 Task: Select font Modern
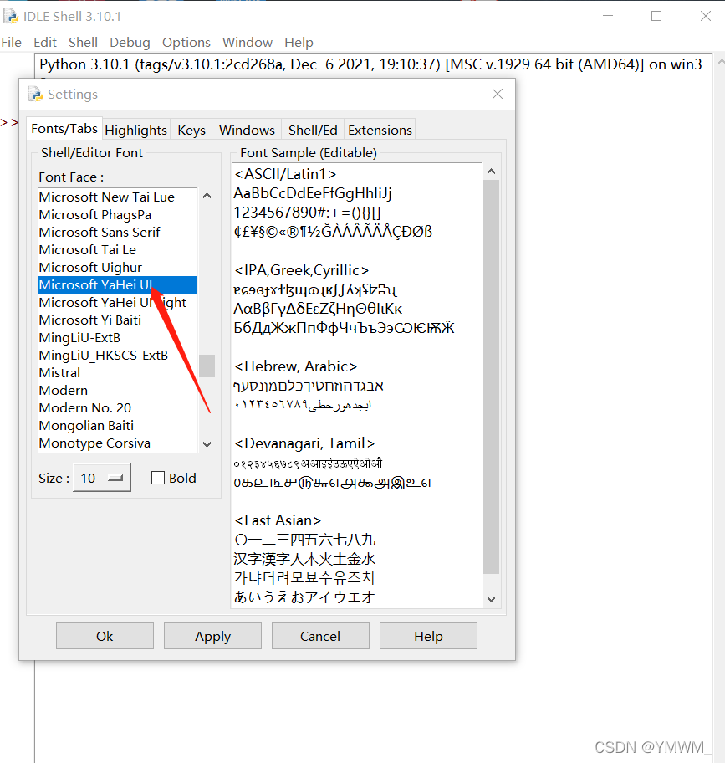(117, 390)
